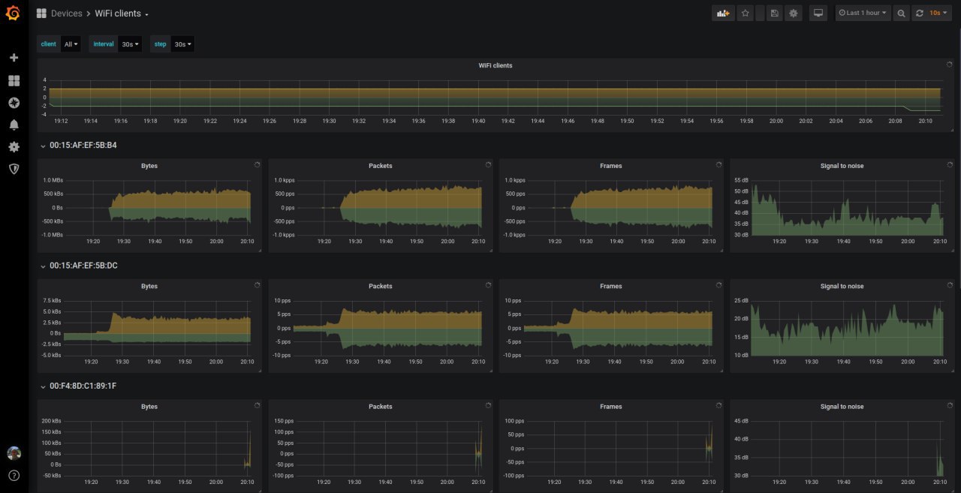Open the step variable dropdown
Viewport: 961px width, 493px height.
pyautogui.click(x=182, y=44)
